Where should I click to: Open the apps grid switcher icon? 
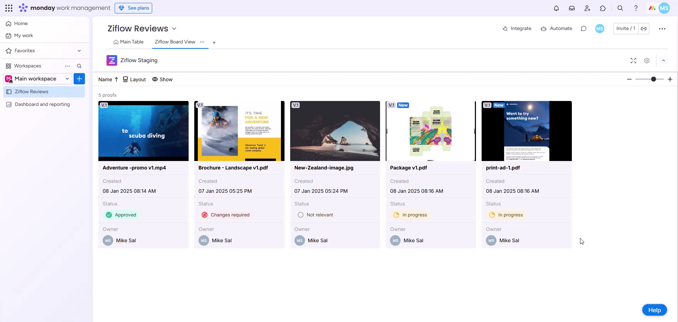click(9, 8)
